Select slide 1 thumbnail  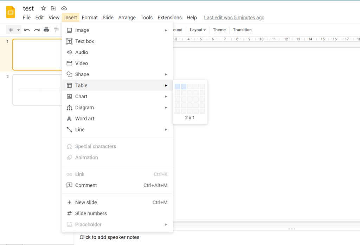[37, 54]
